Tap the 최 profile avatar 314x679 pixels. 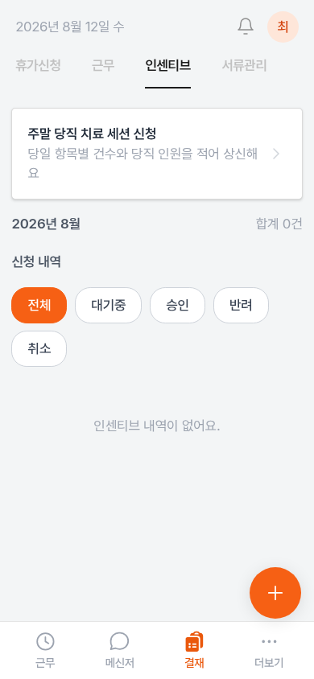click(x=283, y=27)
